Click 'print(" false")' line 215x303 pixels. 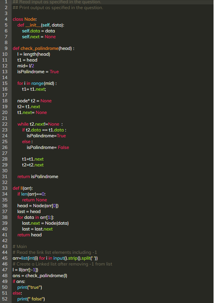point(31,299)
